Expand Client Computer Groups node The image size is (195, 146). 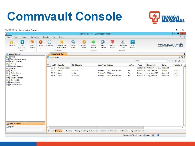click(7, 59)
